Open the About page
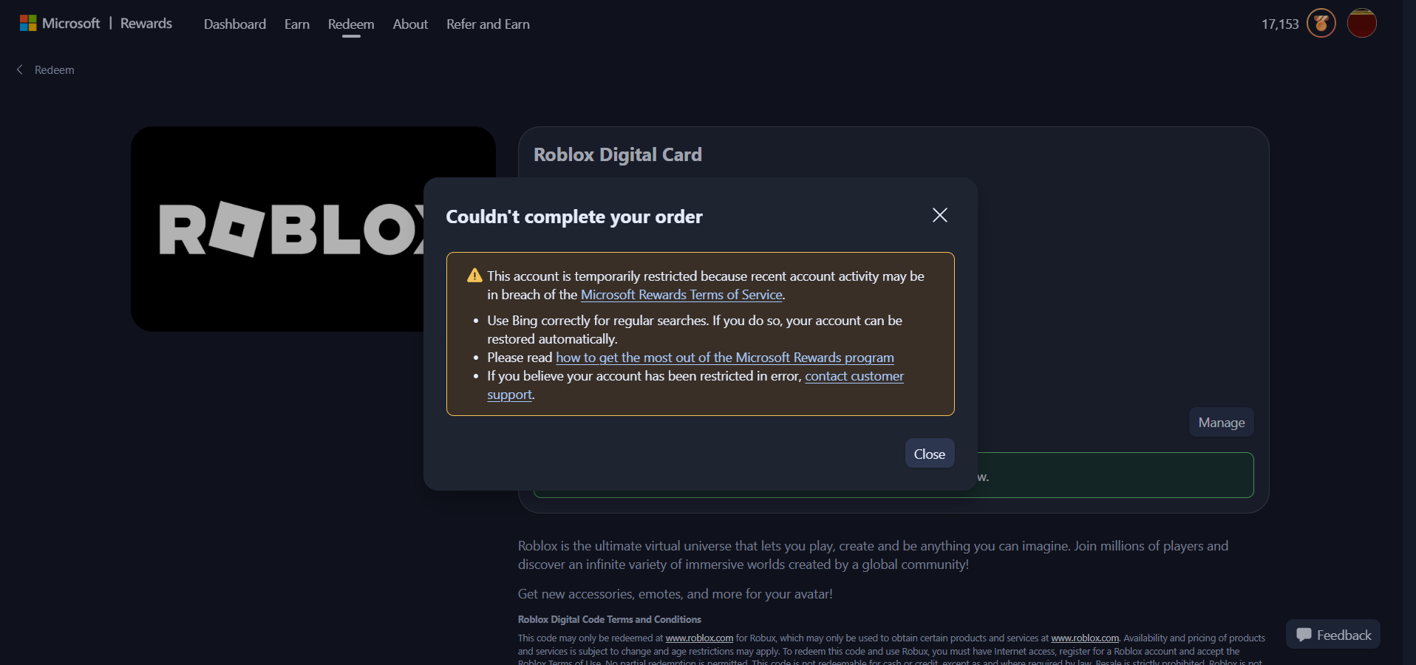The height and width of the screenshot is (665, 1416). coord(410,24)
